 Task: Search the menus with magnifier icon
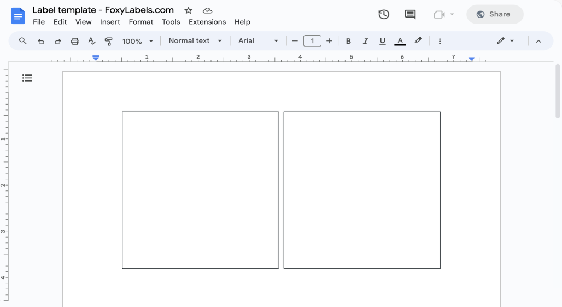(22, 41)
